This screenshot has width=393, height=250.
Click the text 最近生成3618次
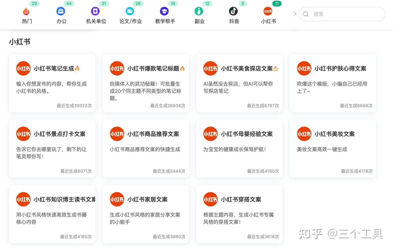coord(263,237)
